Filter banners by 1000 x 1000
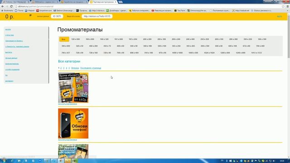This screenshot has width=290, height=163. 177,53
